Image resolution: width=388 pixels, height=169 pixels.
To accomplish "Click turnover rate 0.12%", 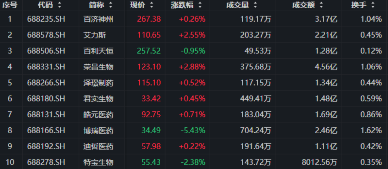I will click(371, 51).
